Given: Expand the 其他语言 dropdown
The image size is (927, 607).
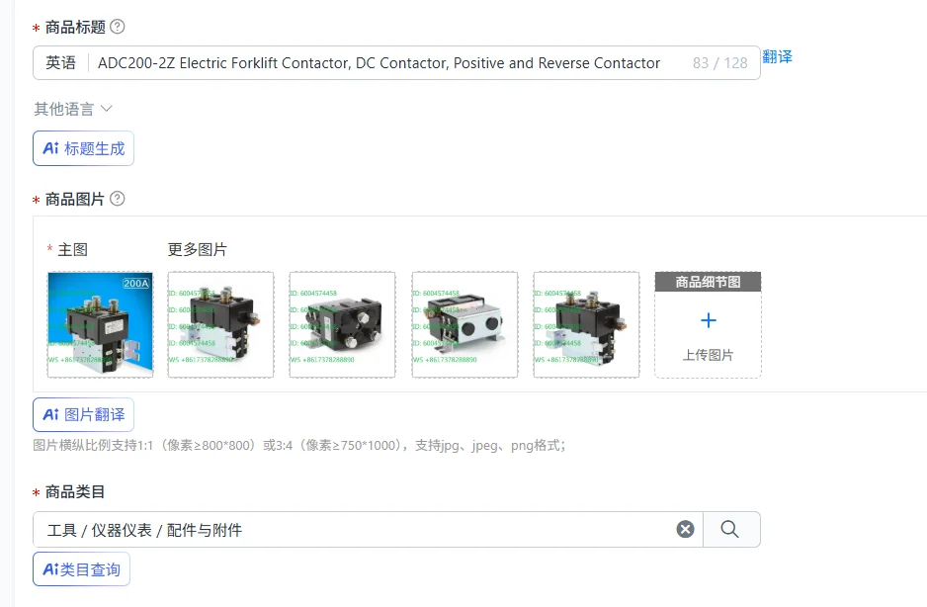Looking at the screenshot, I should point(73,109).
